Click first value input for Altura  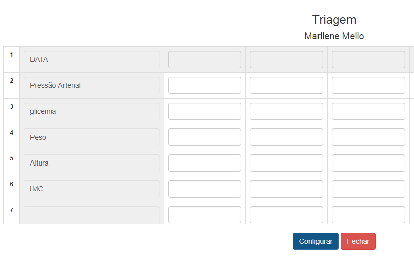click(x=205, y=163)
